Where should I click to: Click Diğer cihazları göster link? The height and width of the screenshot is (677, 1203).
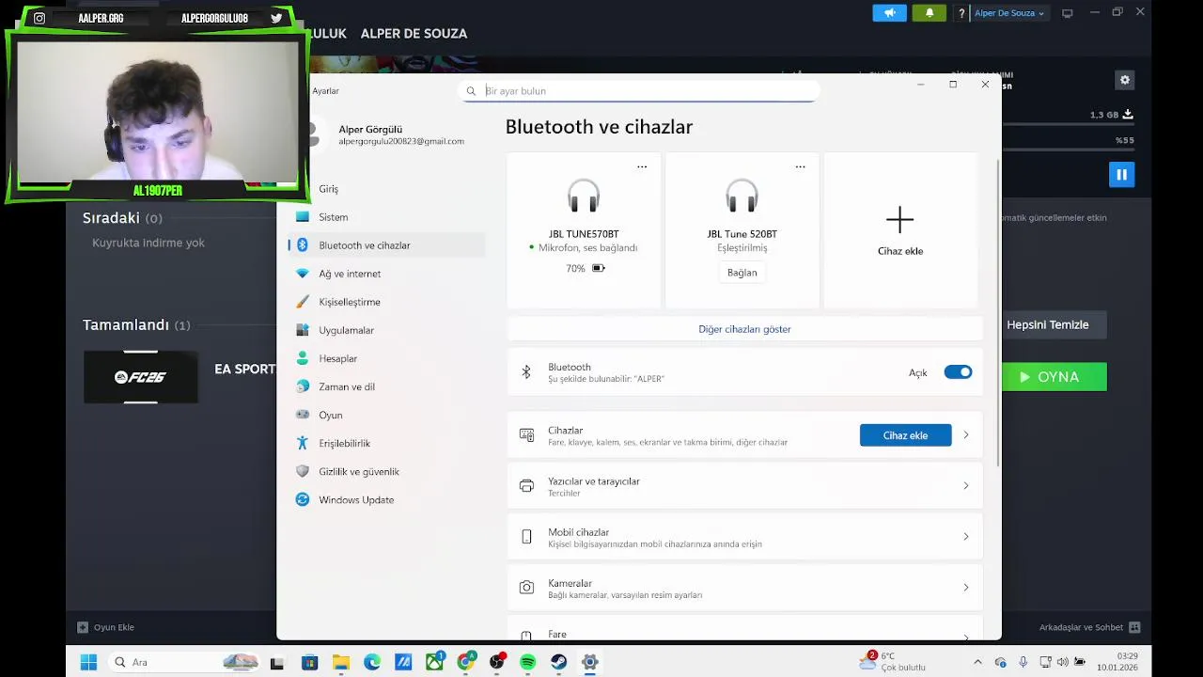[x=744, y=329]
